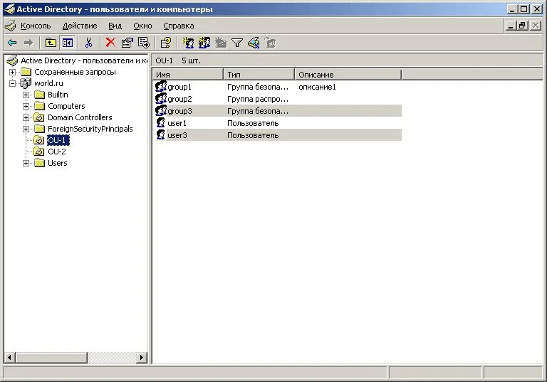Click the gray Forward arrow toolbar icon
Viewport: 547px width, 382px height.
(28, 43)
